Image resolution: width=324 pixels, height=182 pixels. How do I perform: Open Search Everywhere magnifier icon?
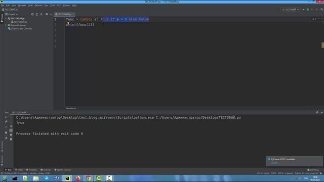pos(322,10)
